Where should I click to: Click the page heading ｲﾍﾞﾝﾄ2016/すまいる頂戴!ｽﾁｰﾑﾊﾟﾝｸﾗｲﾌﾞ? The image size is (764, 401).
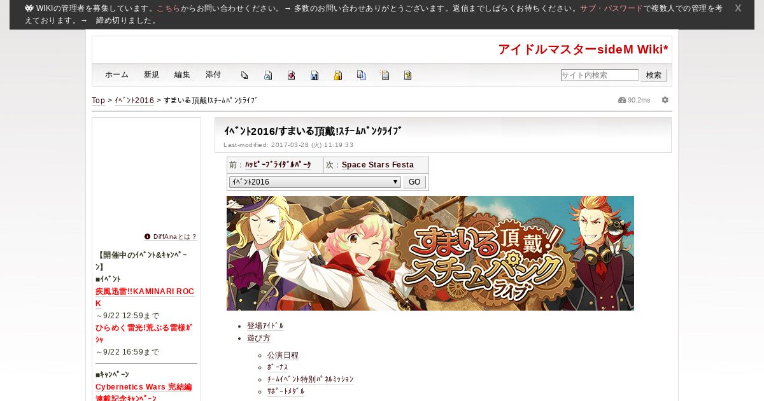313,131
